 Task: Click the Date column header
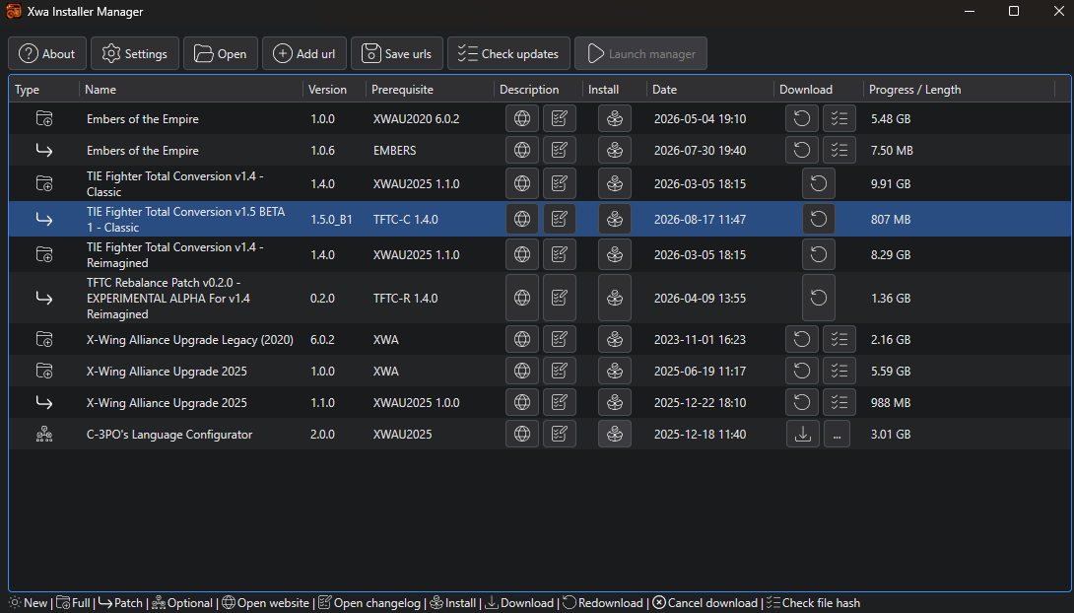click(710, 90)
